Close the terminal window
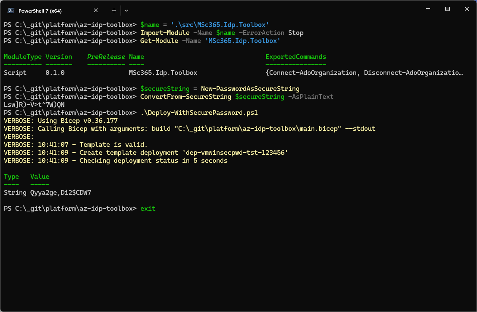The height and width of the screenshot is (312, 477). [x=467, y=9]
